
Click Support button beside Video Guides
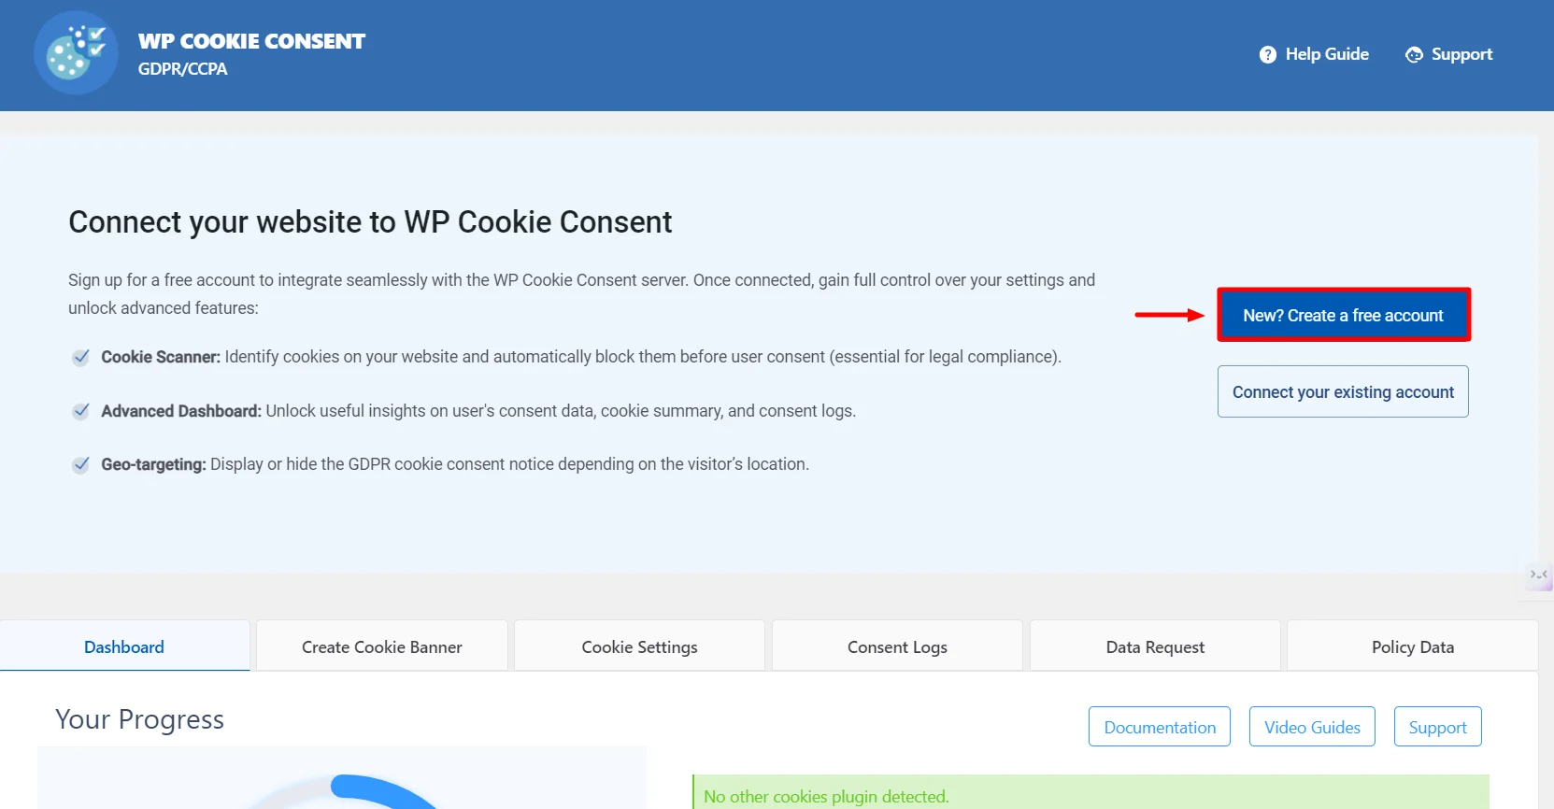click(x=1437, y=728)
